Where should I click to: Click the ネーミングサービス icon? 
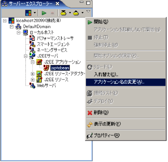coord(32,50)
